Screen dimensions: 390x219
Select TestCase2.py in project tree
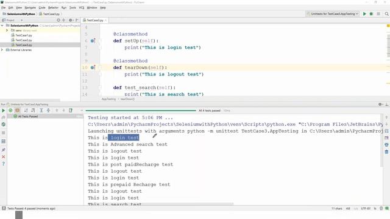(24, 40)
